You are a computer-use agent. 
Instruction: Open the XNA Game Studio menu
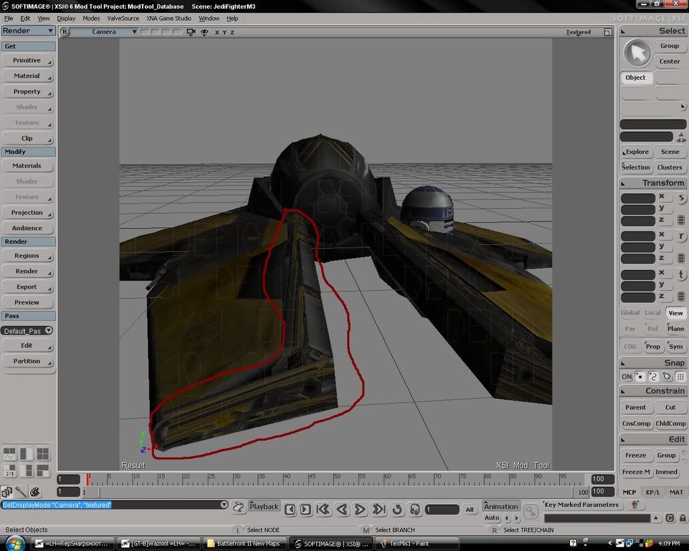[169, 18]
